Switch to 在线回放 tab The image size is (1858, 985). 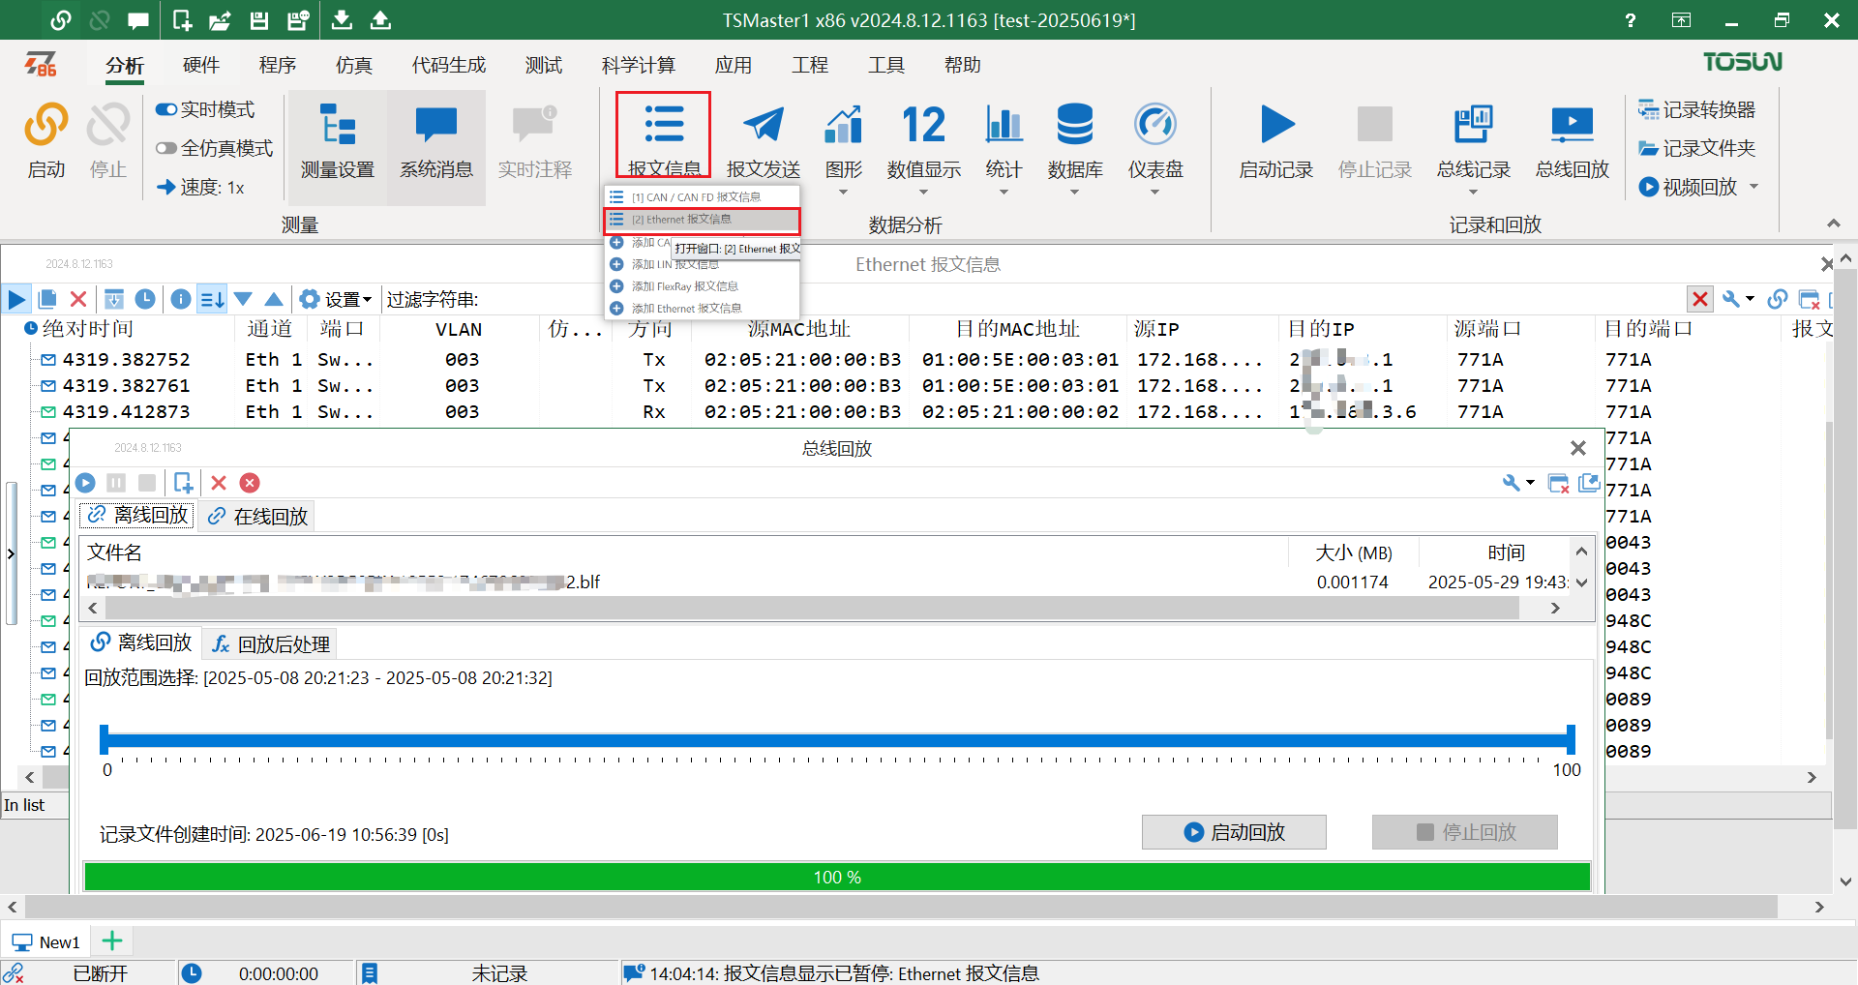[x=257, y=516]
